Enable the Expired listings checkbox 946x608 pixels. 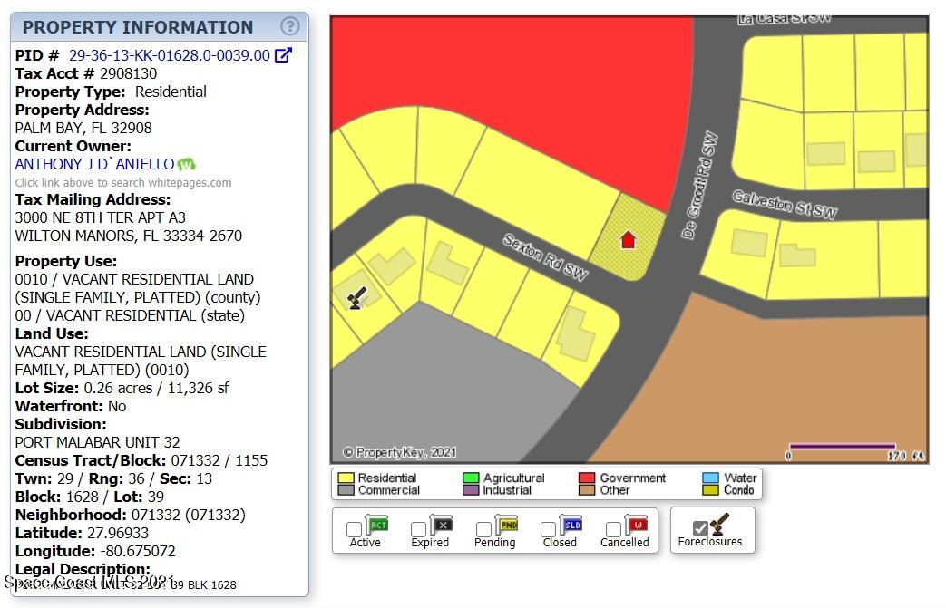[x=418, y=529]
